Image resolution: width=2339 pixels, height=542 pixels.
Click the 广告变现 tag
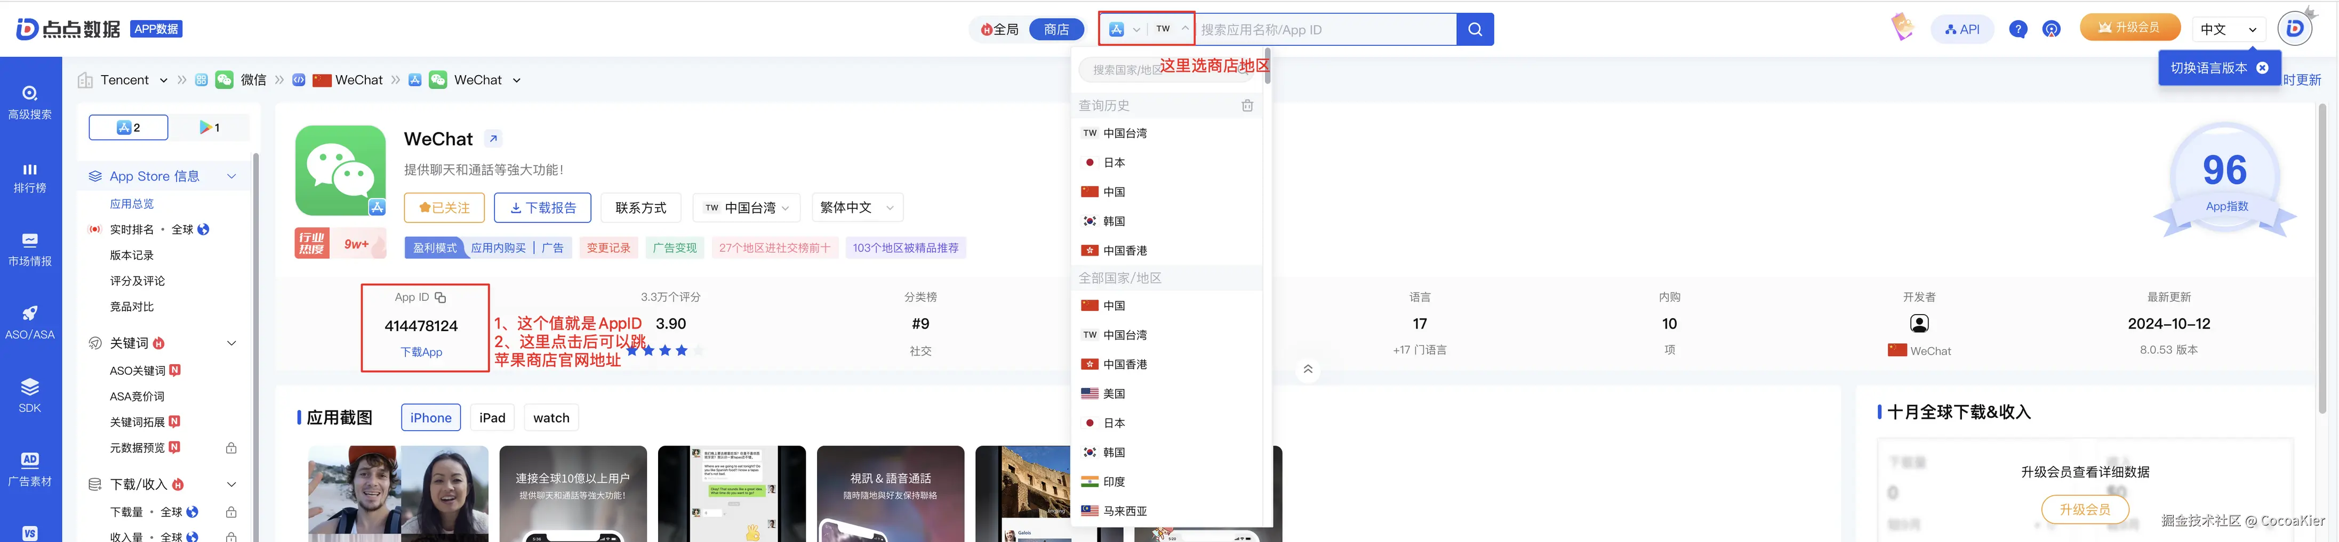[x=675, y=248]
